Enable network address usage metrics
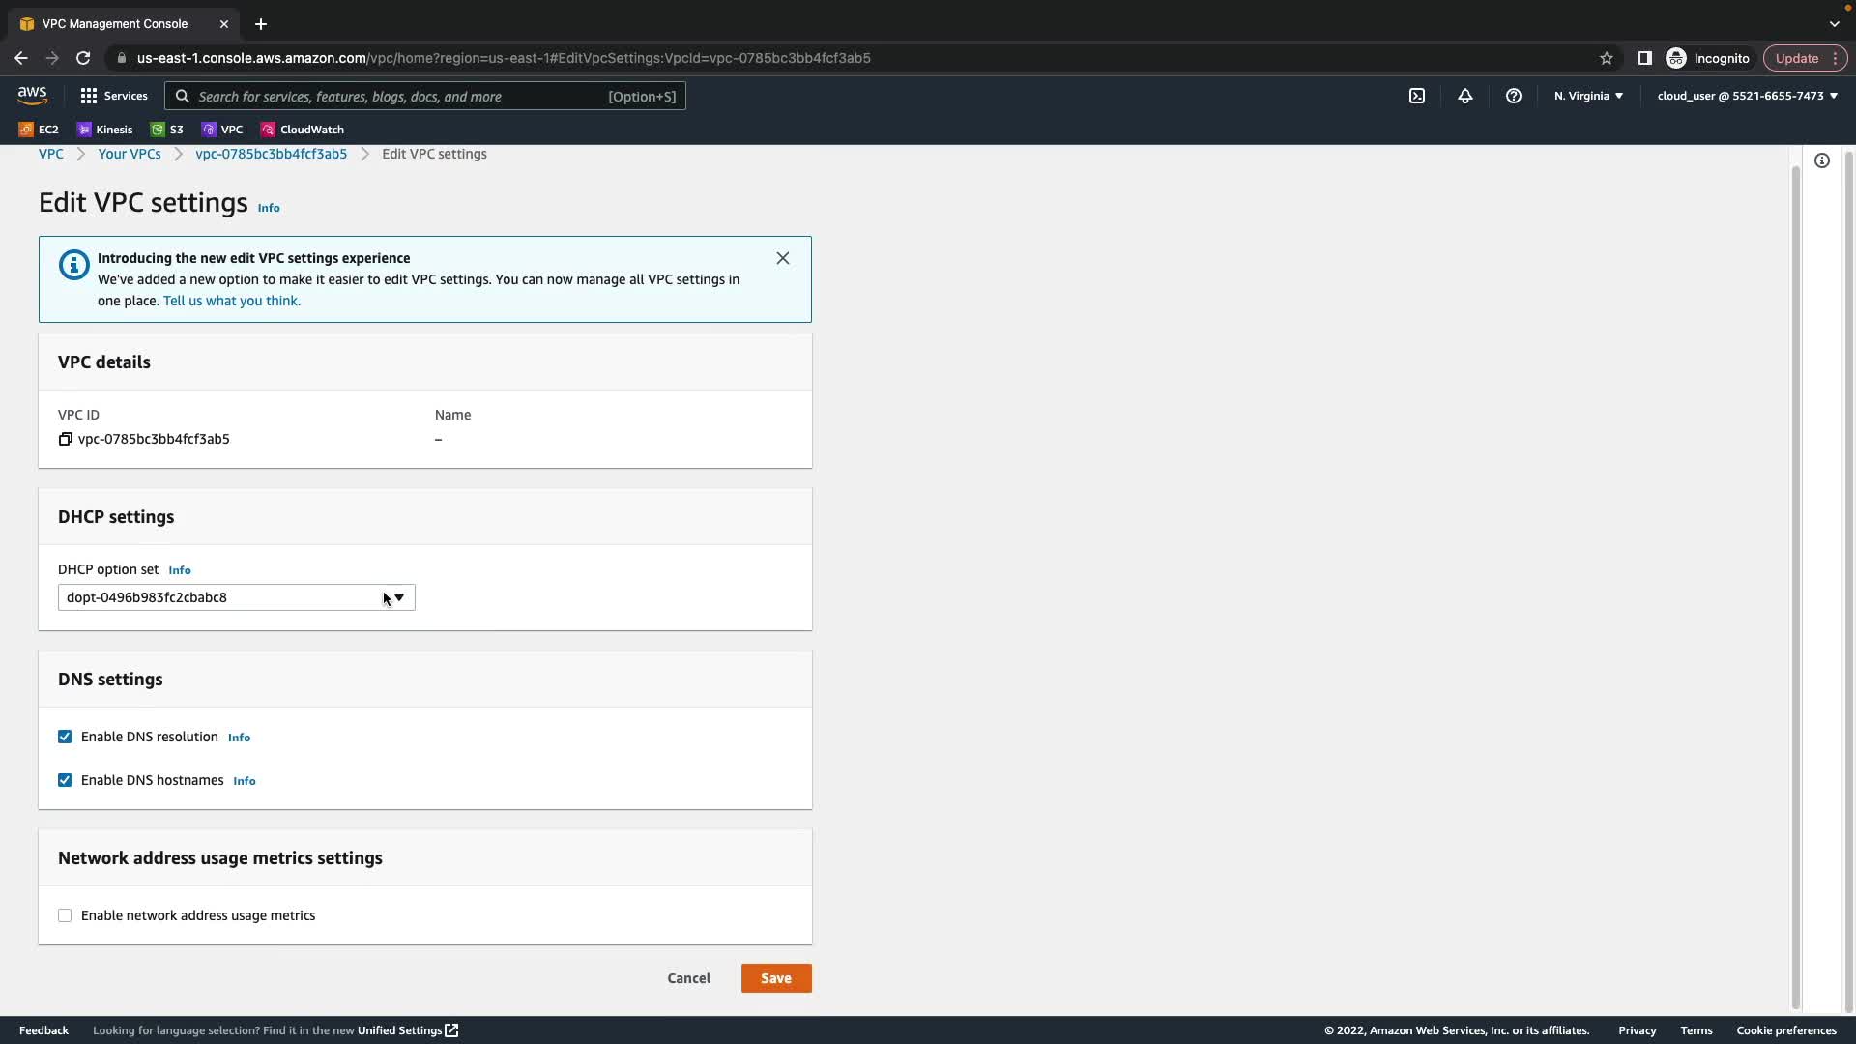Viewport: 1856px width, 1044px height. [x=65, y=915]
